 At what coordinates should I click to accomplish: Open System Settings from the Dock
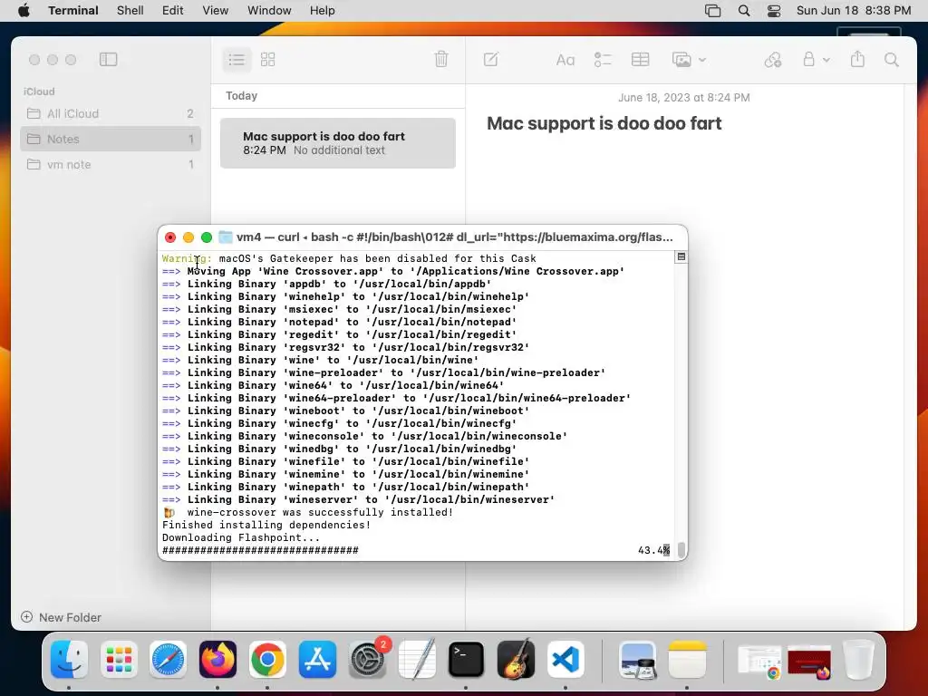[367, 660]
